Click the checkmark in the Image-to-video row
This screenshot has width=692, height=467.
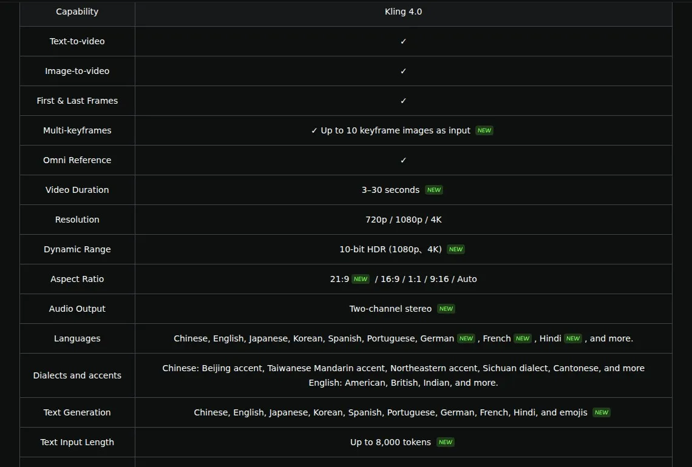[404, 71]
